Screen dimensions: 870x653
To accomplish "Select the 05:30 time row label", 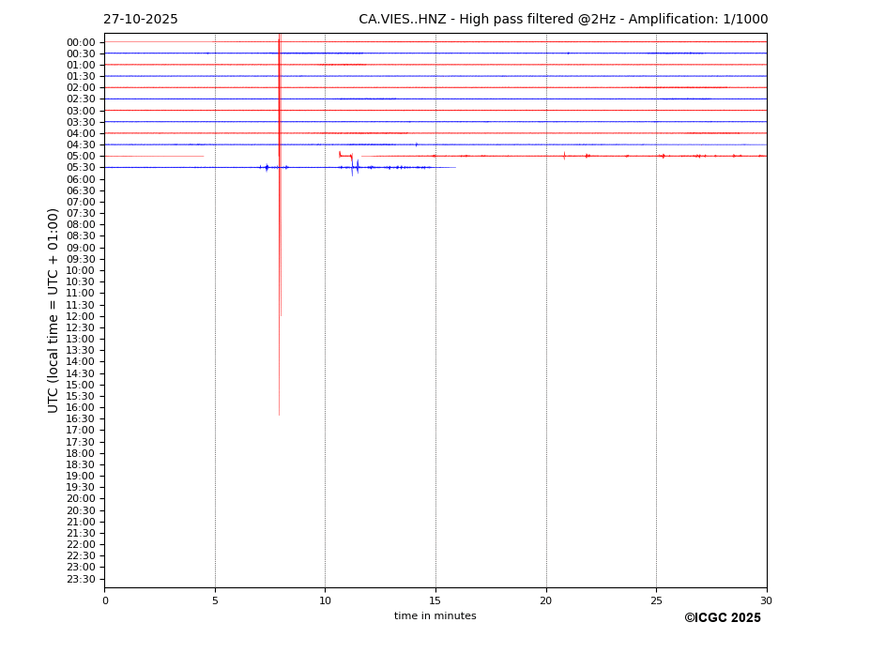I will tap(81, 168).
